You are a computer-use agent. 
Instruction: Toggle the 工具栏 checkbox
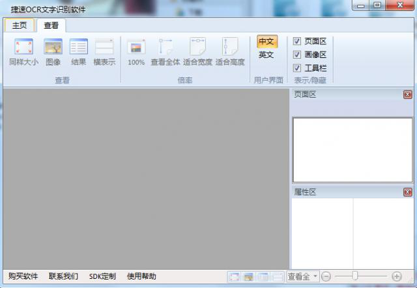coord(297,68)
